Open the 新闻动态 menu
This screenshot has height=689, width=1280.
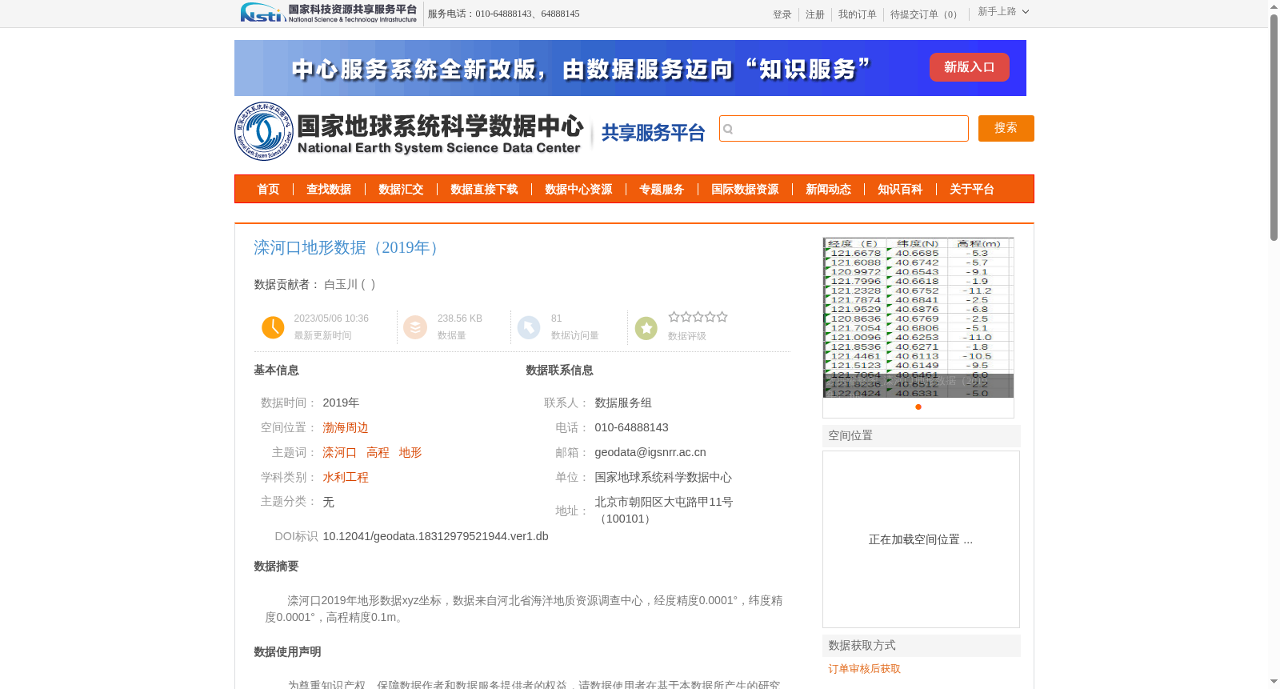click(828, 190)
